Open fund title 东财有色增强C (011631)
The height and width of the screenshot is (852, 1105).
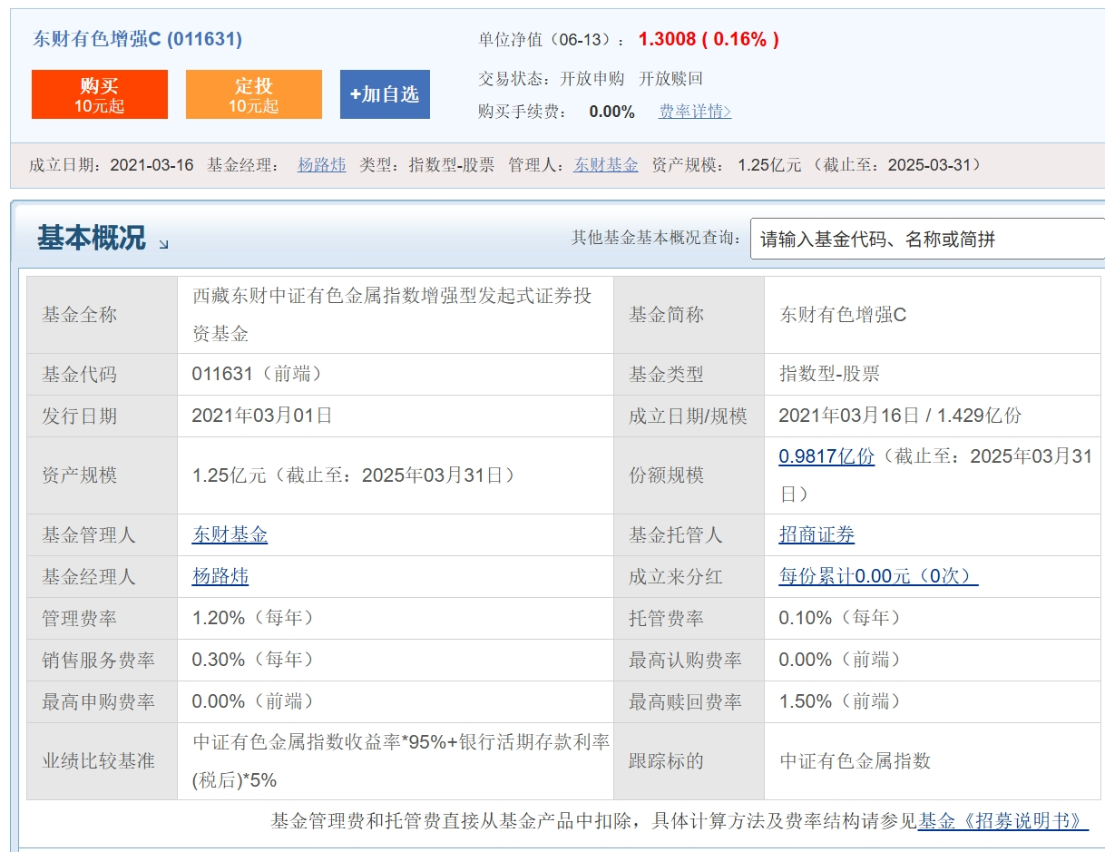(138, 39)
